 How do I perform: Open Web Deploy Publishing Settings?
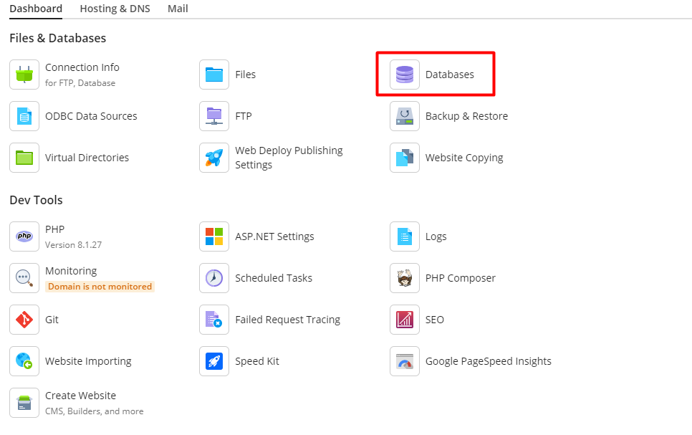[289, 158]
